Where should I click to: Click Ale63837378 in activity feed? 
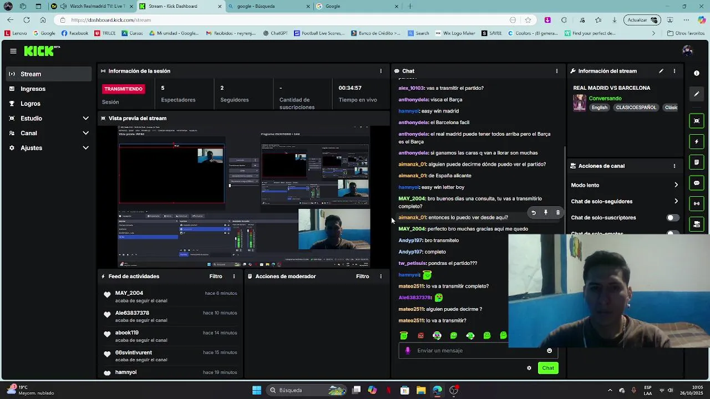click(132, 313)
